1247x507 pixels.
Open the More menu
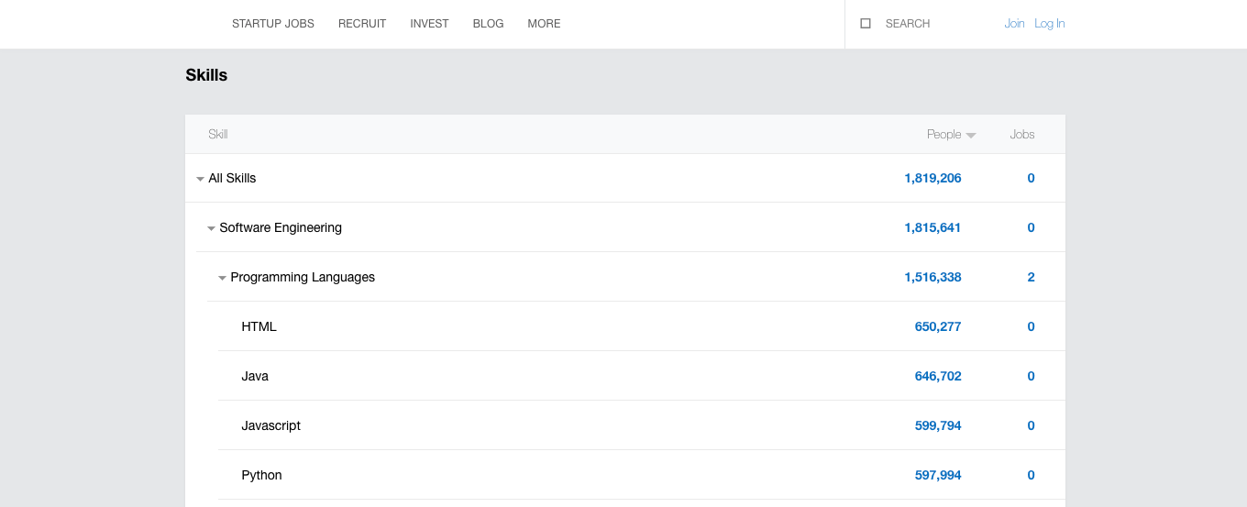click(x=544, y=24)
